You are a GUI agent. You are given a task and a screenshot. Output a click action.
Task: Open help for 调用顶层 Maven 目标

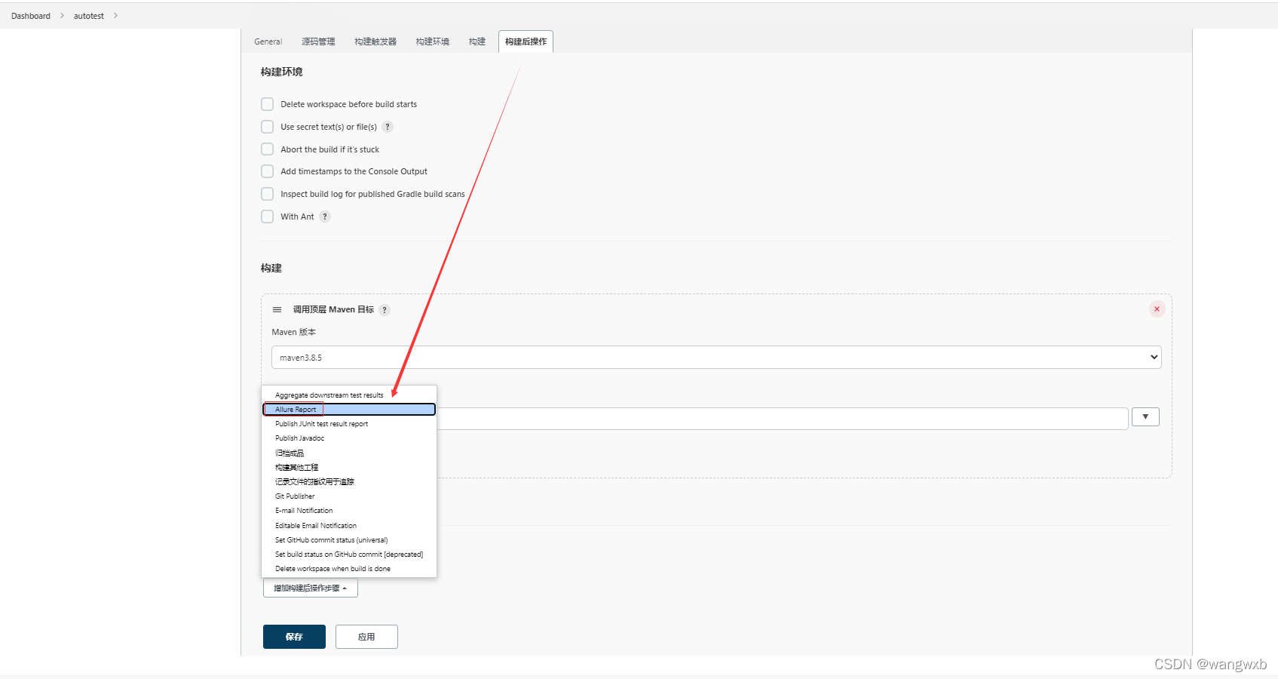(385, 310)
